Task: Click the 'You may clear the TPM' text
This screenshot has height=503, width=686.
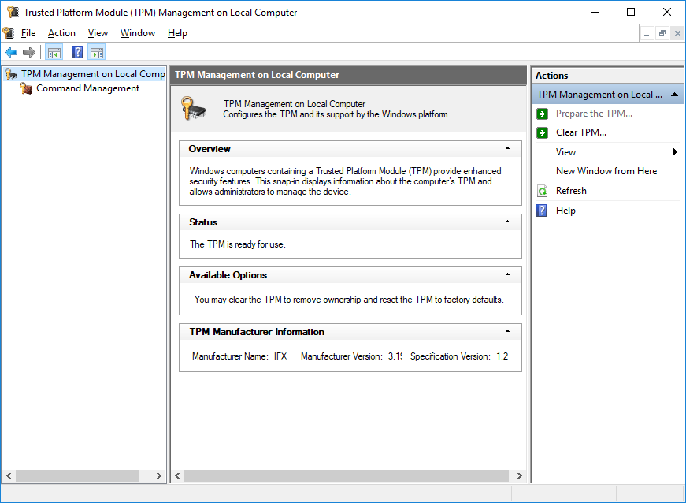Action: 349,300
